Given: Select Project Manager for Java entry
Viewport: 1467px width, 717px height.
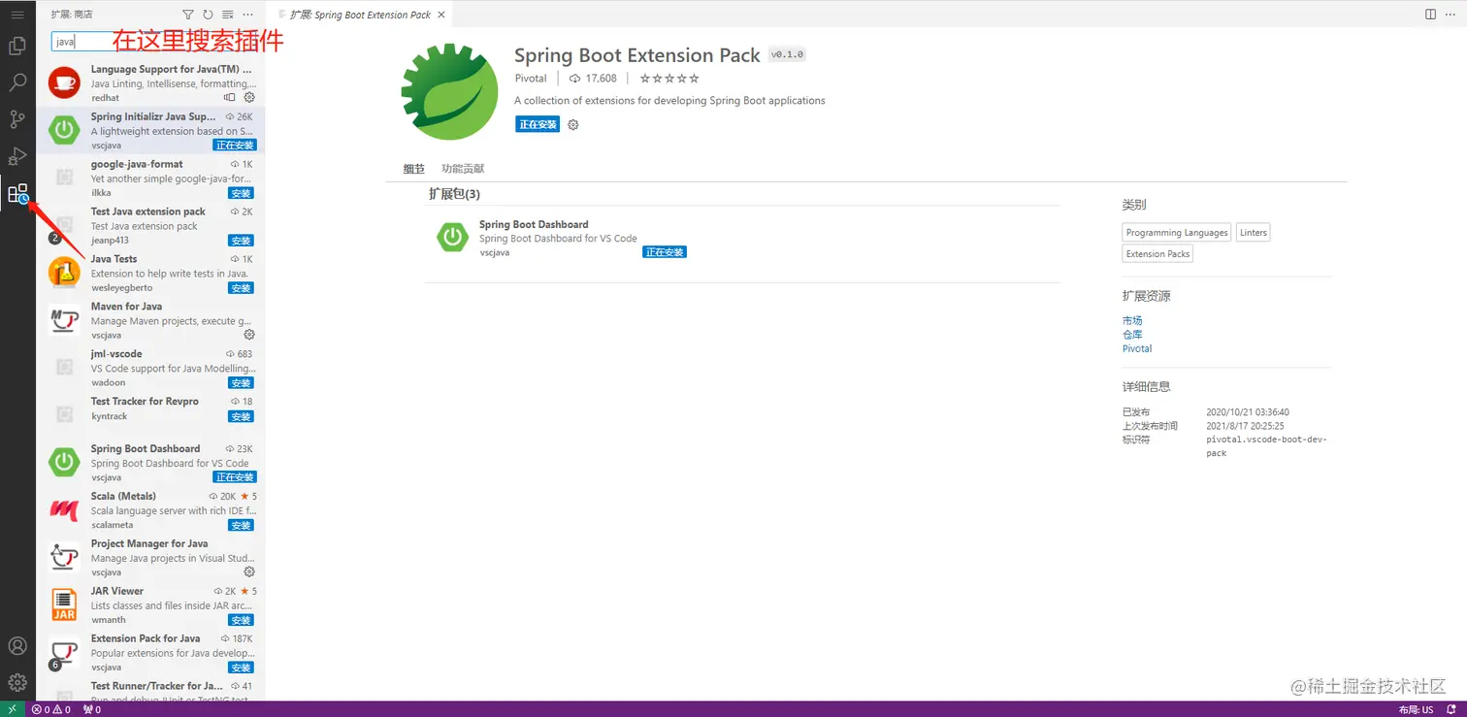Looking at the screenshot, I should 150,558.
